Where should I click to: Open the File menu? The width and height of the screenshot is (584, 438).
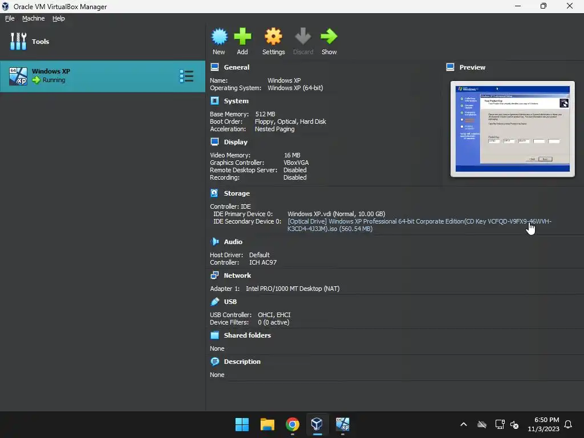point(10,18)
